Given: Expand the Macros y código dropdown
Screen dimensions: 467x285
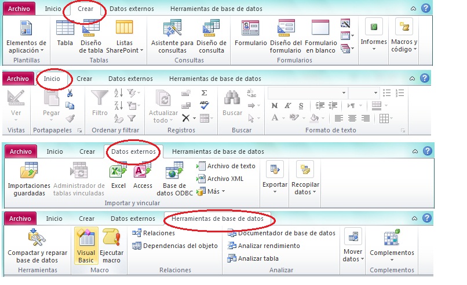Looking at the screenshot, I should pos(415,49).
